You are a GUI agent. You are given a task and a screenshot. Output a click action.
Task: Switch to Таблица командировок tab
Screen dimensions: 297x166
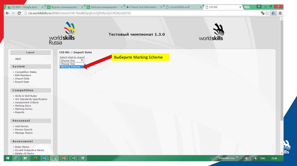(104, 7)
